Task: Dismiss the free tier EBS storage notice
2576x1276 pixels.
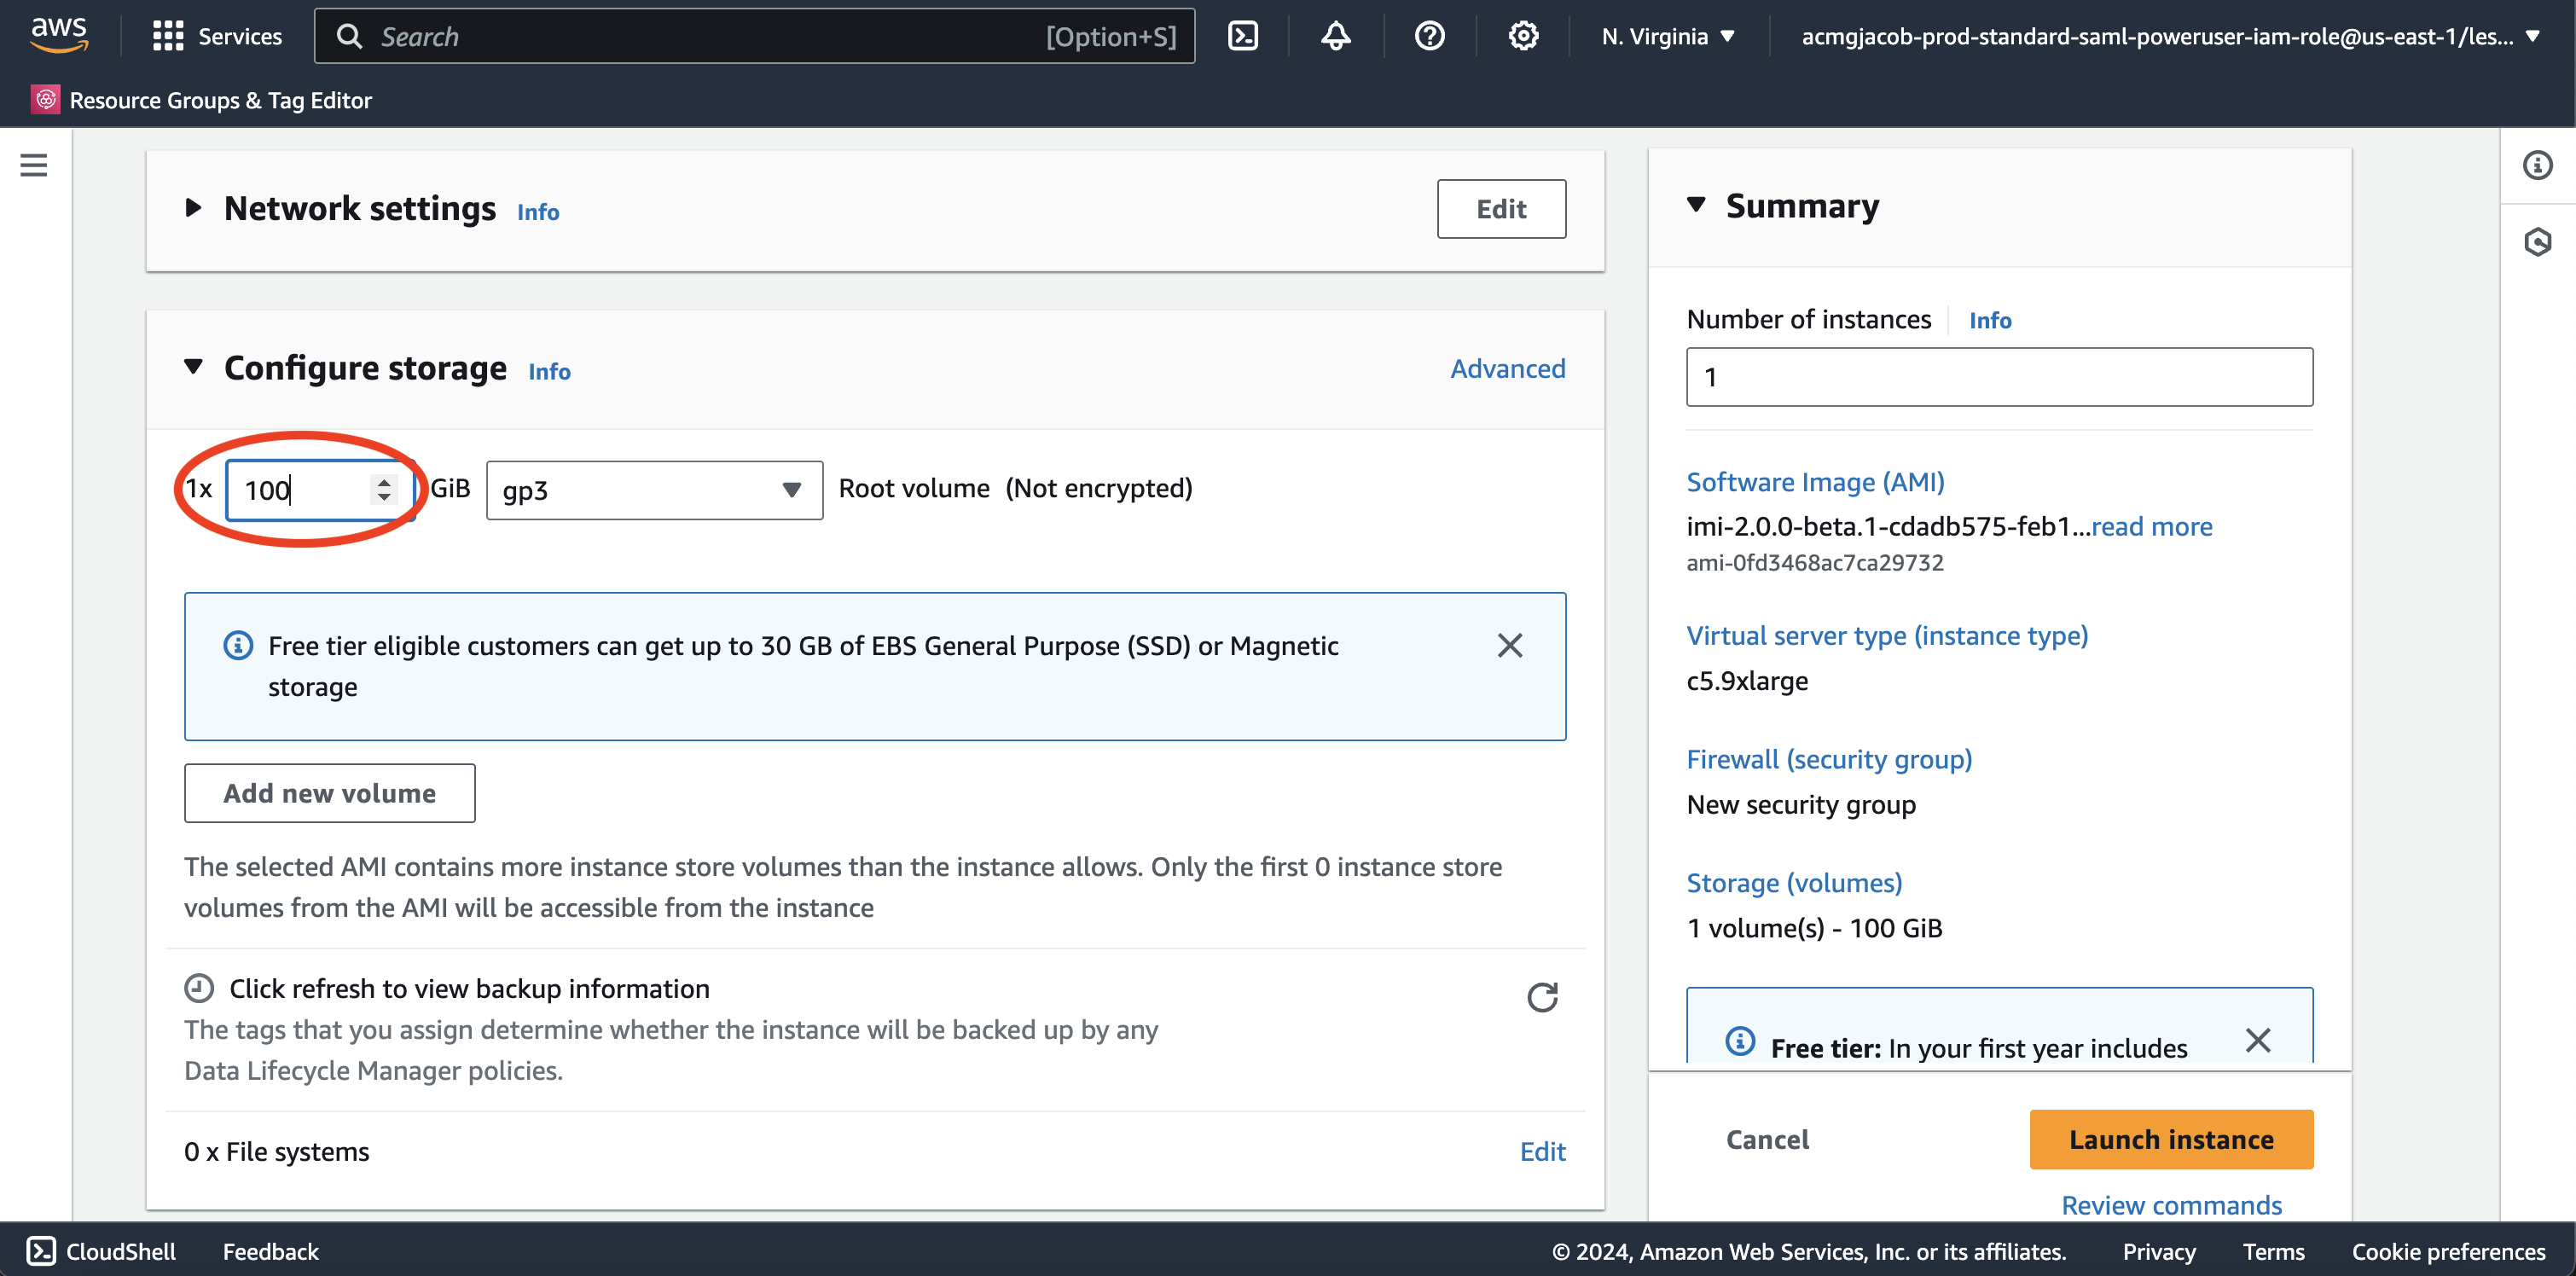Action: point(1510,646)
